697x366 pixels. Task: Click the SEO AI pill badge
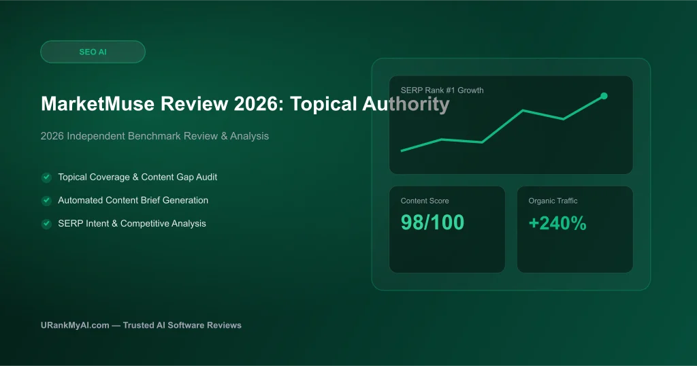tap(93, 52)
